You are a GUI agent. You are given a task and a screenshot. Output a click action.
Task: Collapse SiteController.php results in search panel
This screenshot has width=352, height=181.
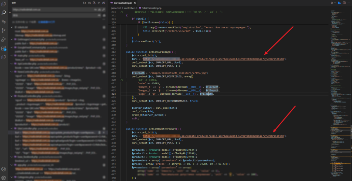coord(11,129)
